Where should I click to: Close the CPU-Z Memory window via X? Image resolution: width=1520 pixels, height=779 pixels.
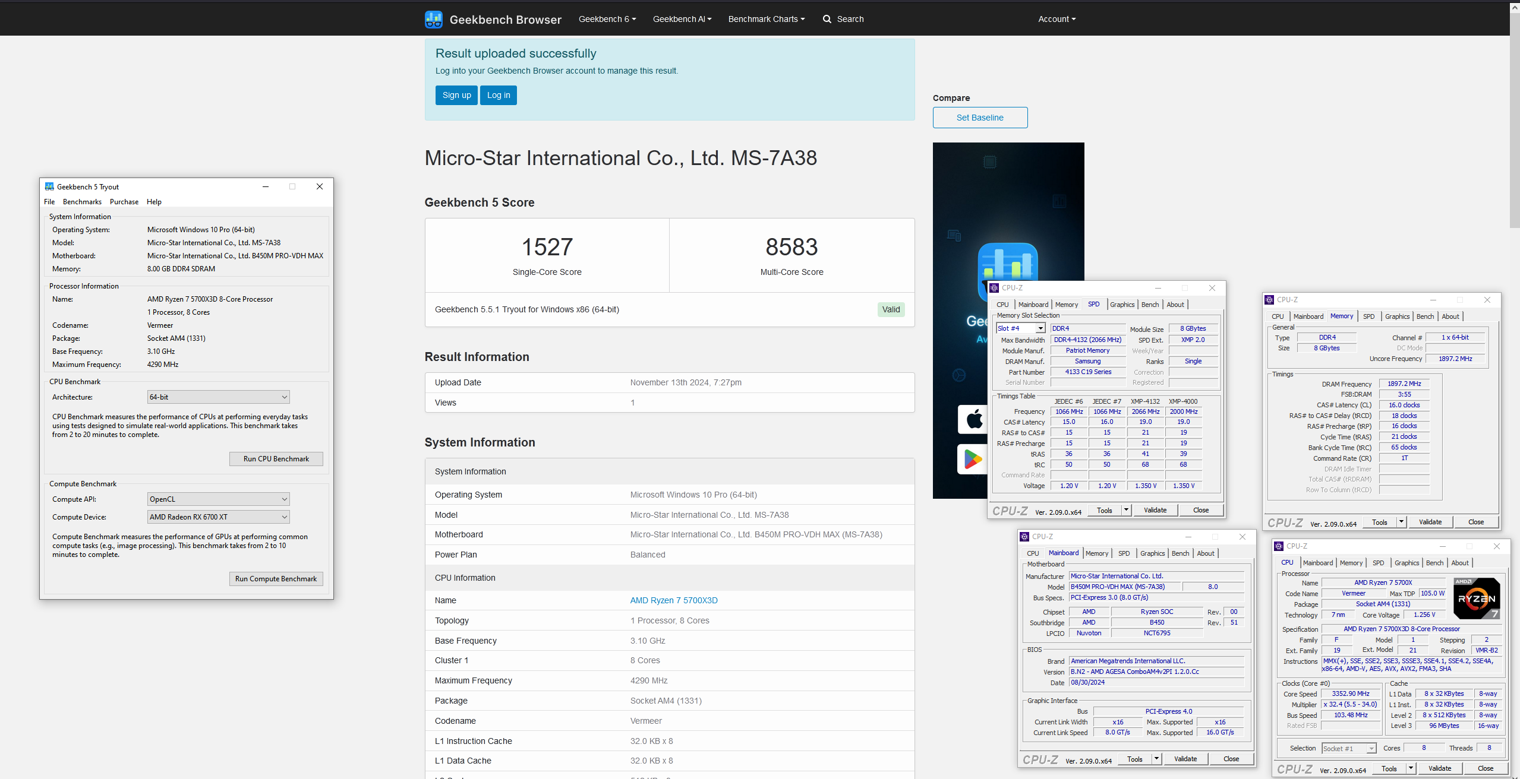pyautogui.click(x=1487, y=300)
